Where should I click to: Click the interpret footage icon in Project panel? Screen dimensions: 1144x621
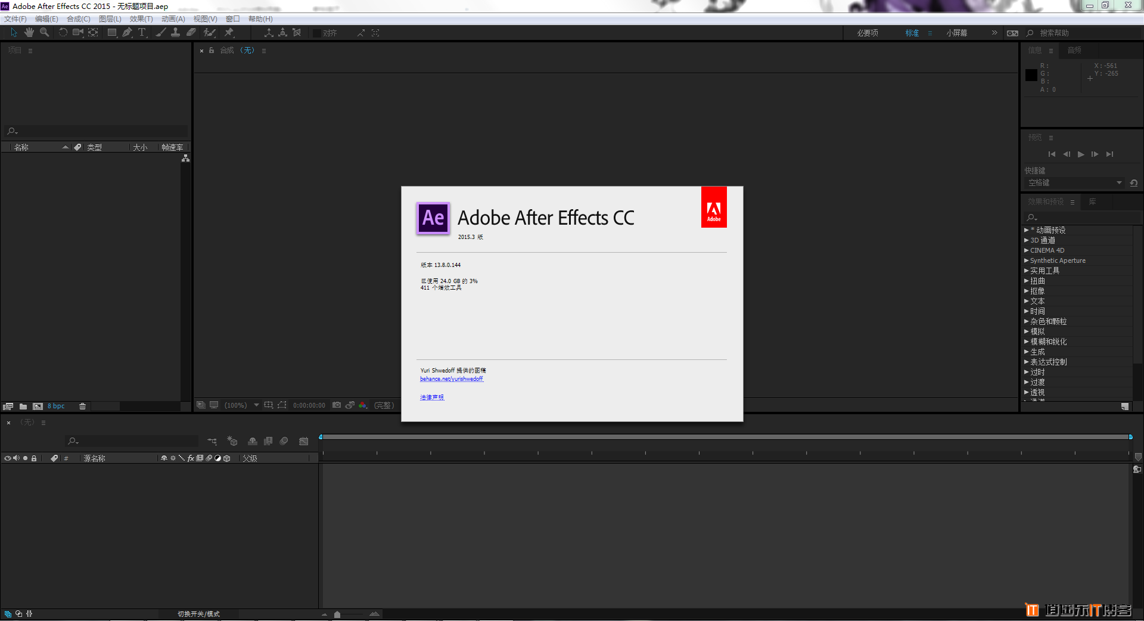(x=8, y=406)
